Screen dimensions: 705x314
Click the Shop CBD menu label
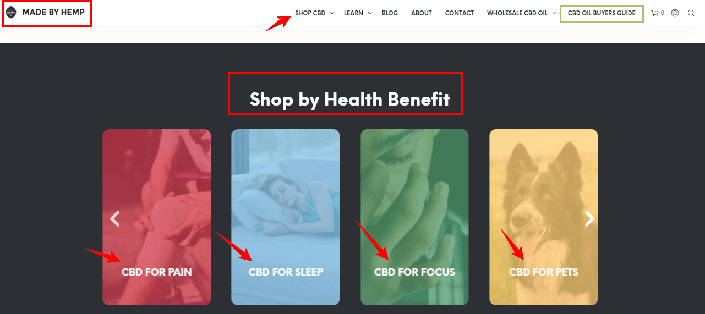click(x=310, y=13)
